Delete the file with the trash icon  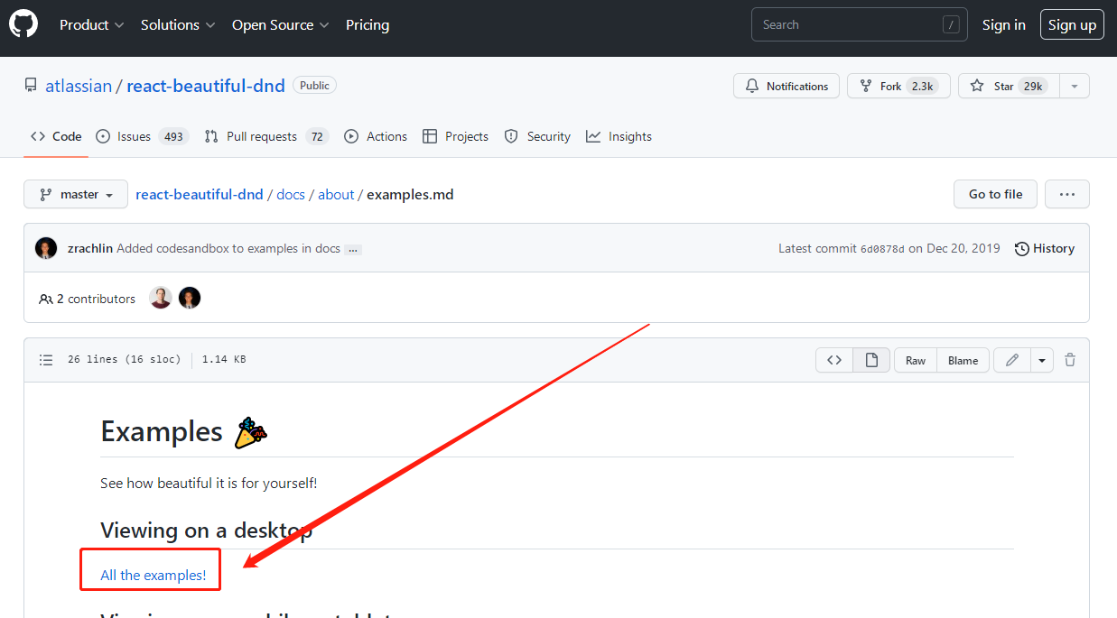[1070, 360]
